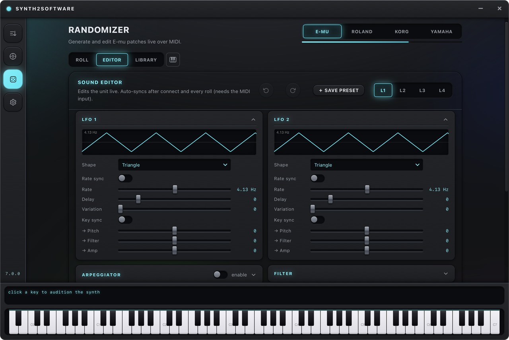Screen dimensions: 509x340
Task: Switch to the Yamaha tab
Action: tap(441, 31)
